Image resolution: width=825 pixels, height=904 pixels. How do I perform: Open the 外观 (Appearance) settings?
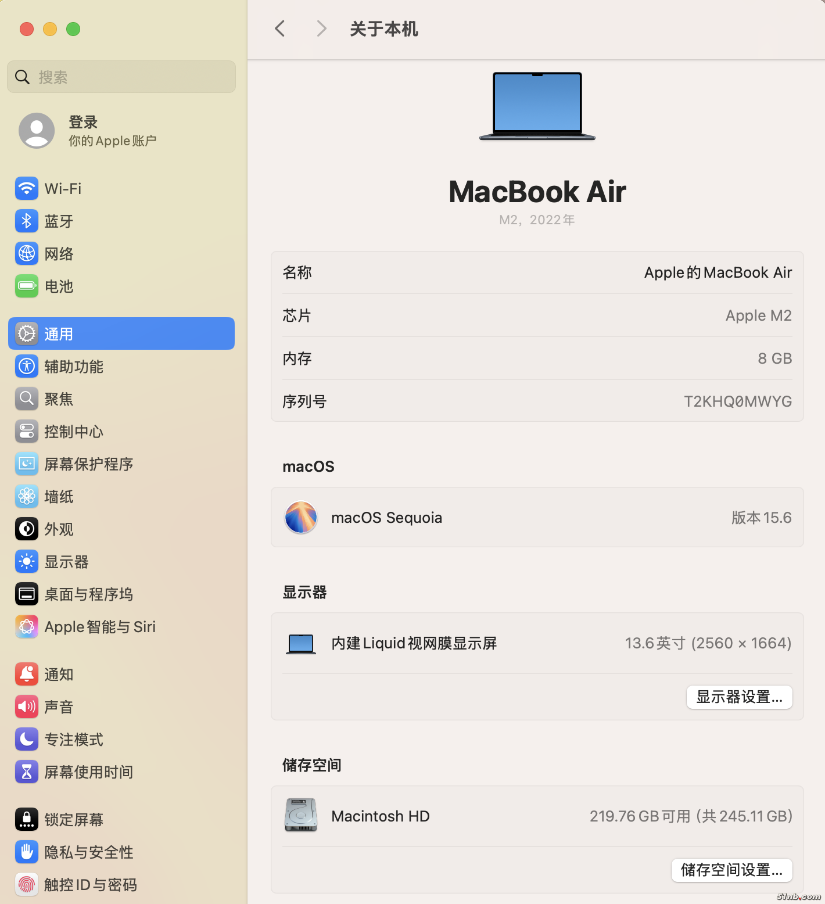(x=121, y=529)
